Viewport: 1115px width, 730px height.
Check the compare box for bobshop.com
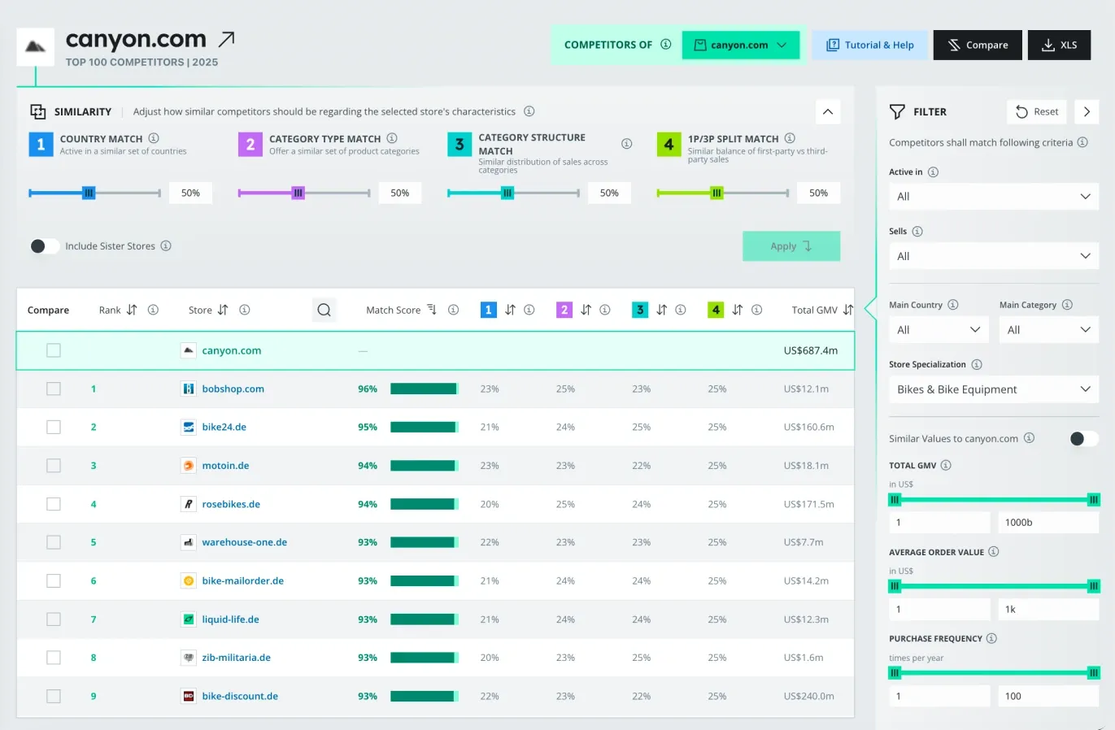(x=54, y=389)
